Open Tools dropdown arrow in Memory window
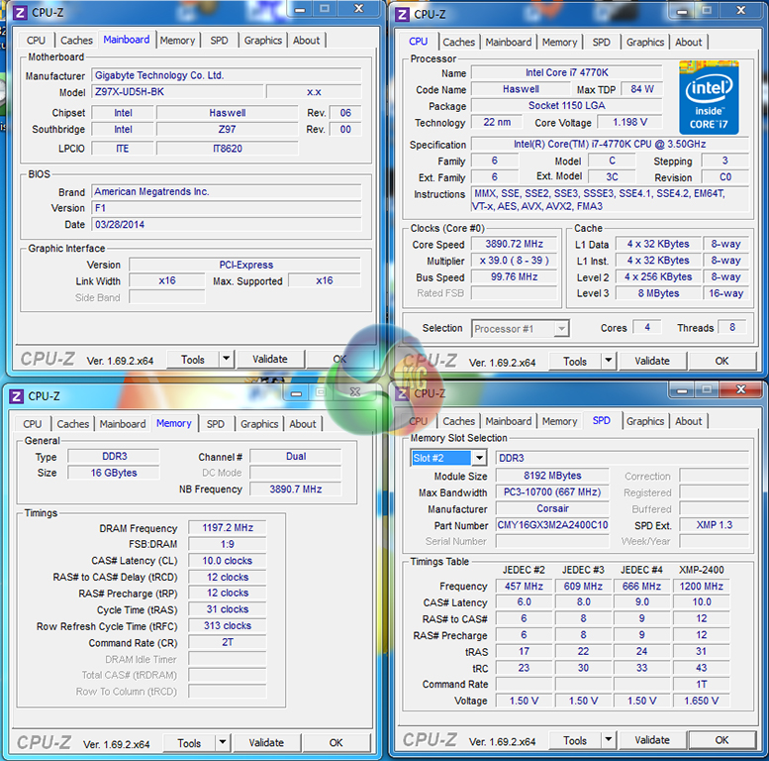This screenshot has width=769, height=761. point(222,742)
